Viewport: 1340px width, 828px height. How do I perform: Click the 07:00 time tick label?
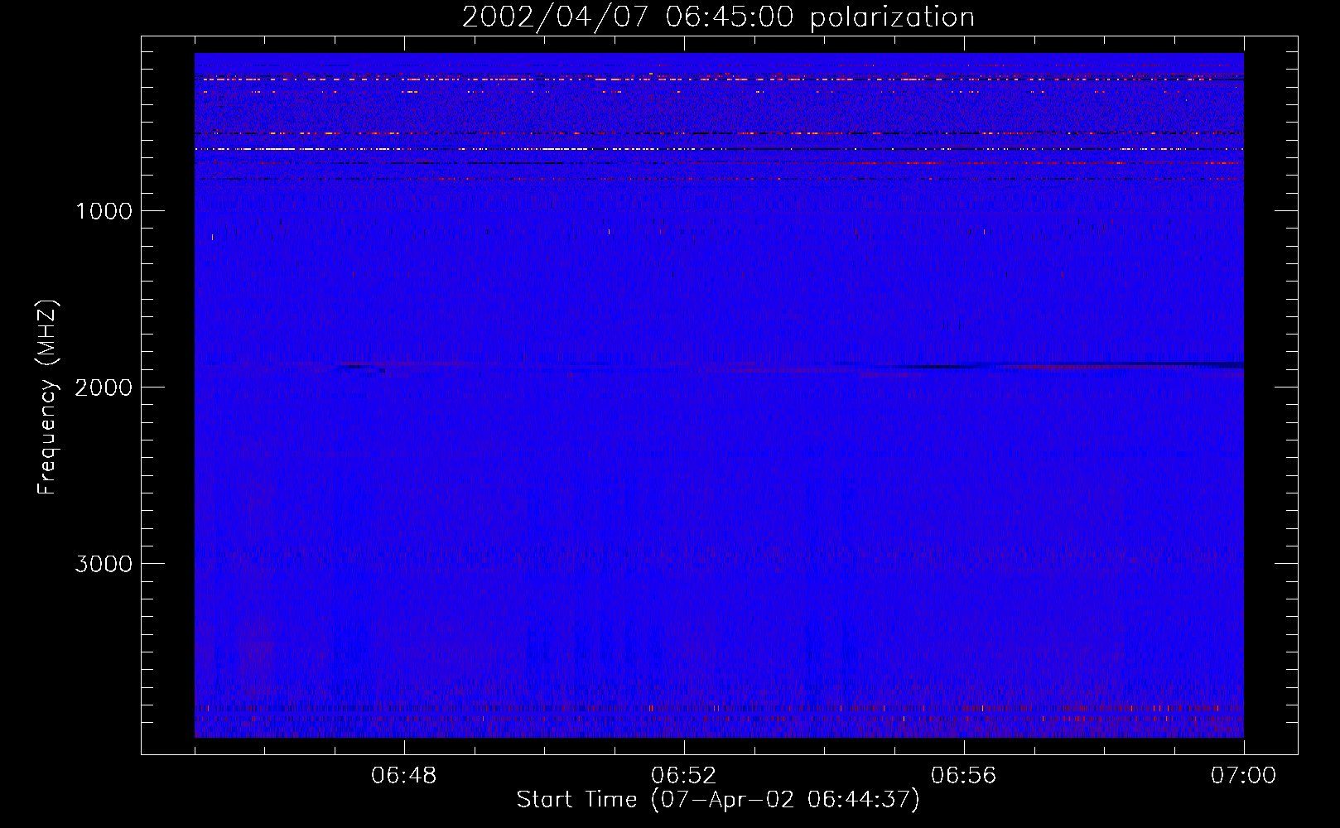pos(1243,776)
